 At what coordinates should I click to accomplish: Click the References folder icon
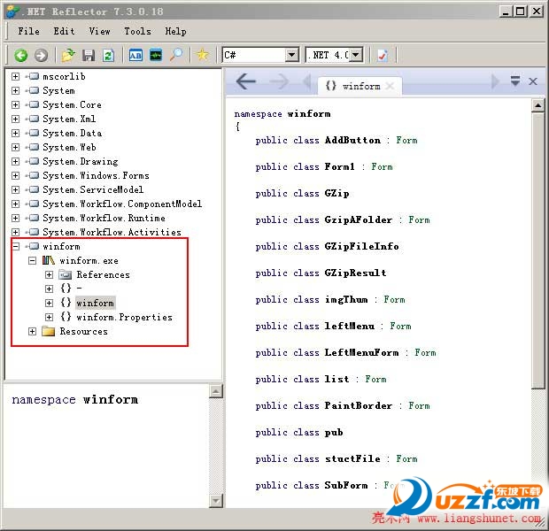[x=66, y=274]
